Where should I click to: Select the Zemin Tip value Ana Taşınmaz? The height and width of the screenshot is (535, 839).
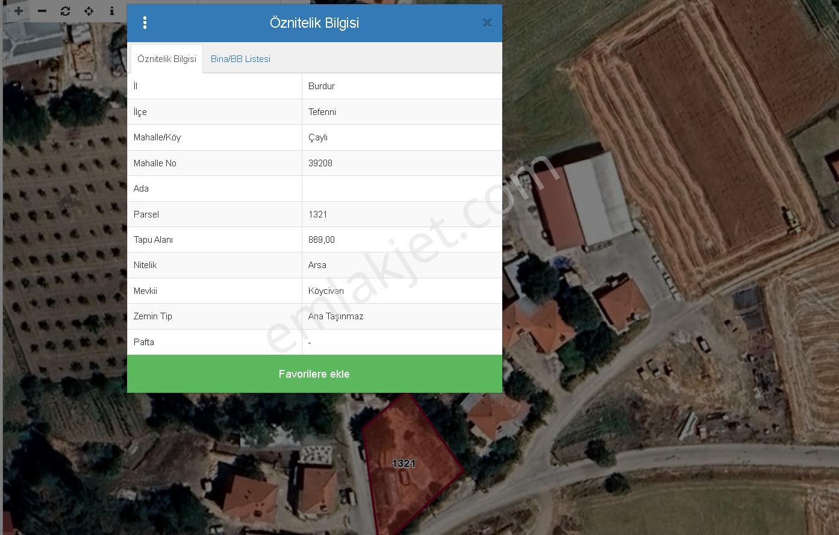pos(335,316)
